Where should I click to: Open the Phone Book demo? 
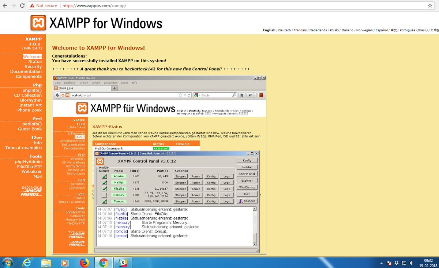pyautogui.click(x=30, y=110)
